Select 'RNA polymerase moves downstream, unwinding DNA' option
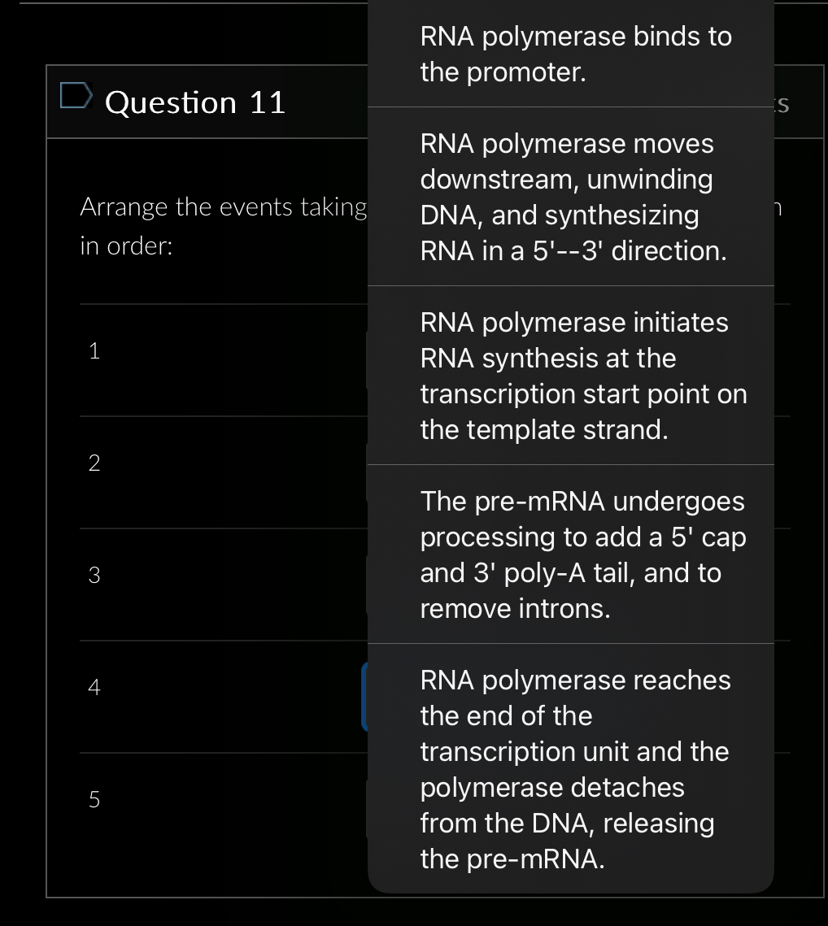This screenshot has height=926, width=828. (x=571, y=197)
